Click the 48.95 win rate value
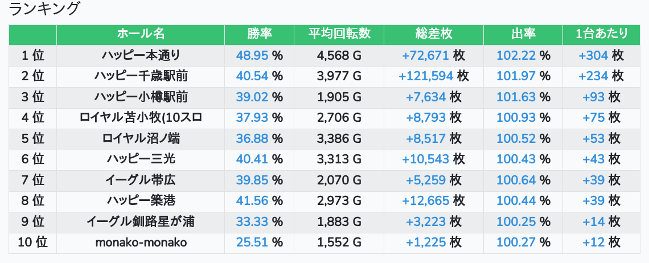 (252, 55)
